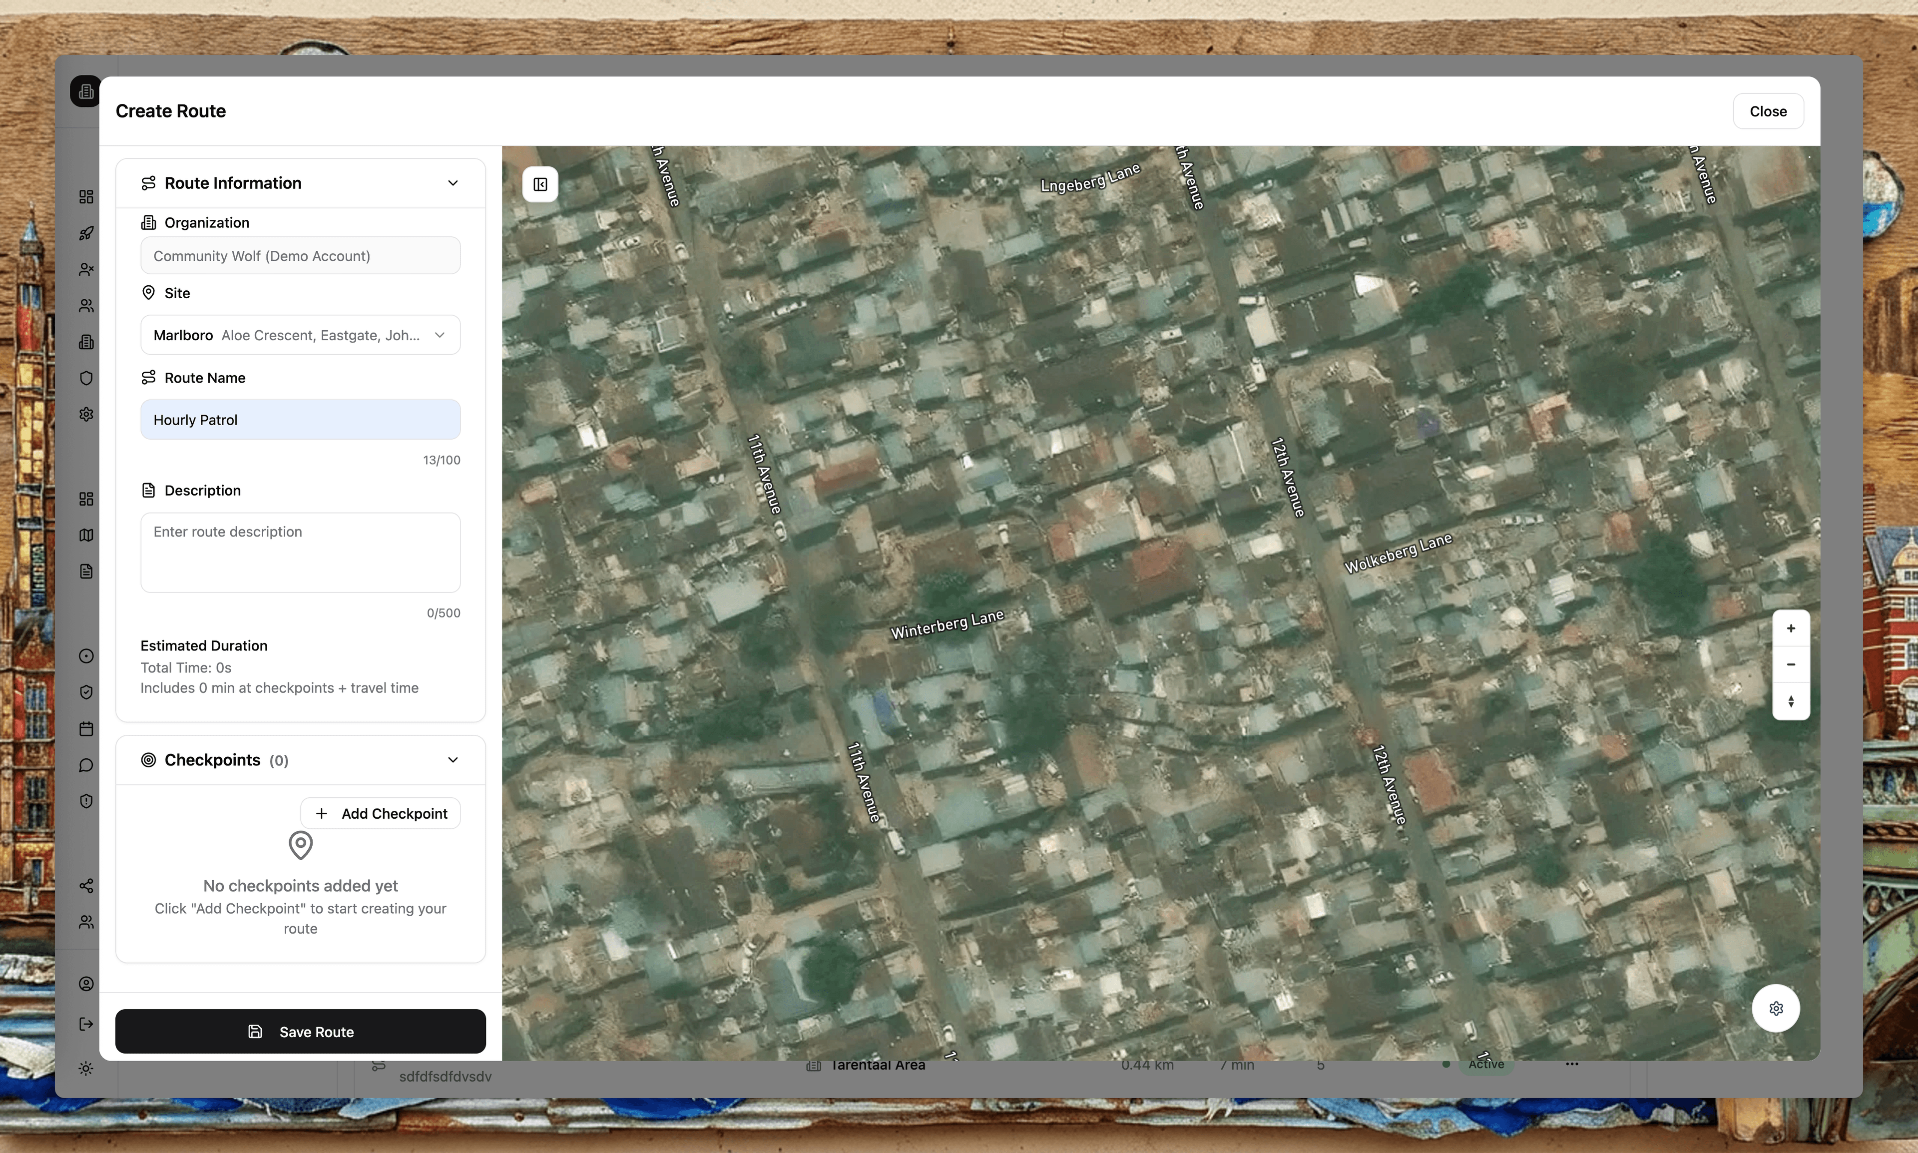Collapse the Route Information section
This screenshot has height=1153, width=1918.
pyautogui.click(x=452, y=183)
